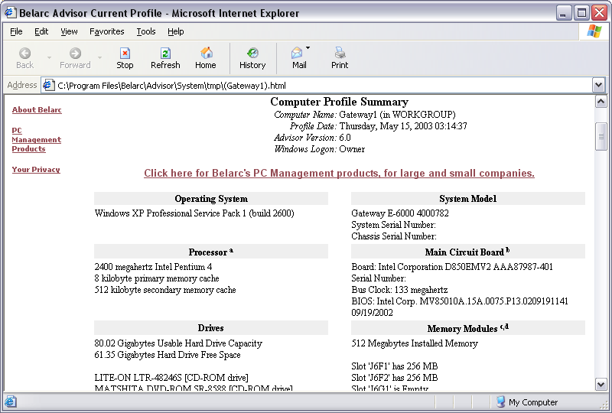
Task: Click the vertical scrollbar down arrow
Action: coord(601,384)
